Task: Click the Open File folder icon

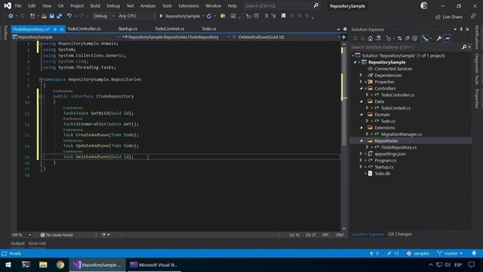Action: click(x=44, y=16)
